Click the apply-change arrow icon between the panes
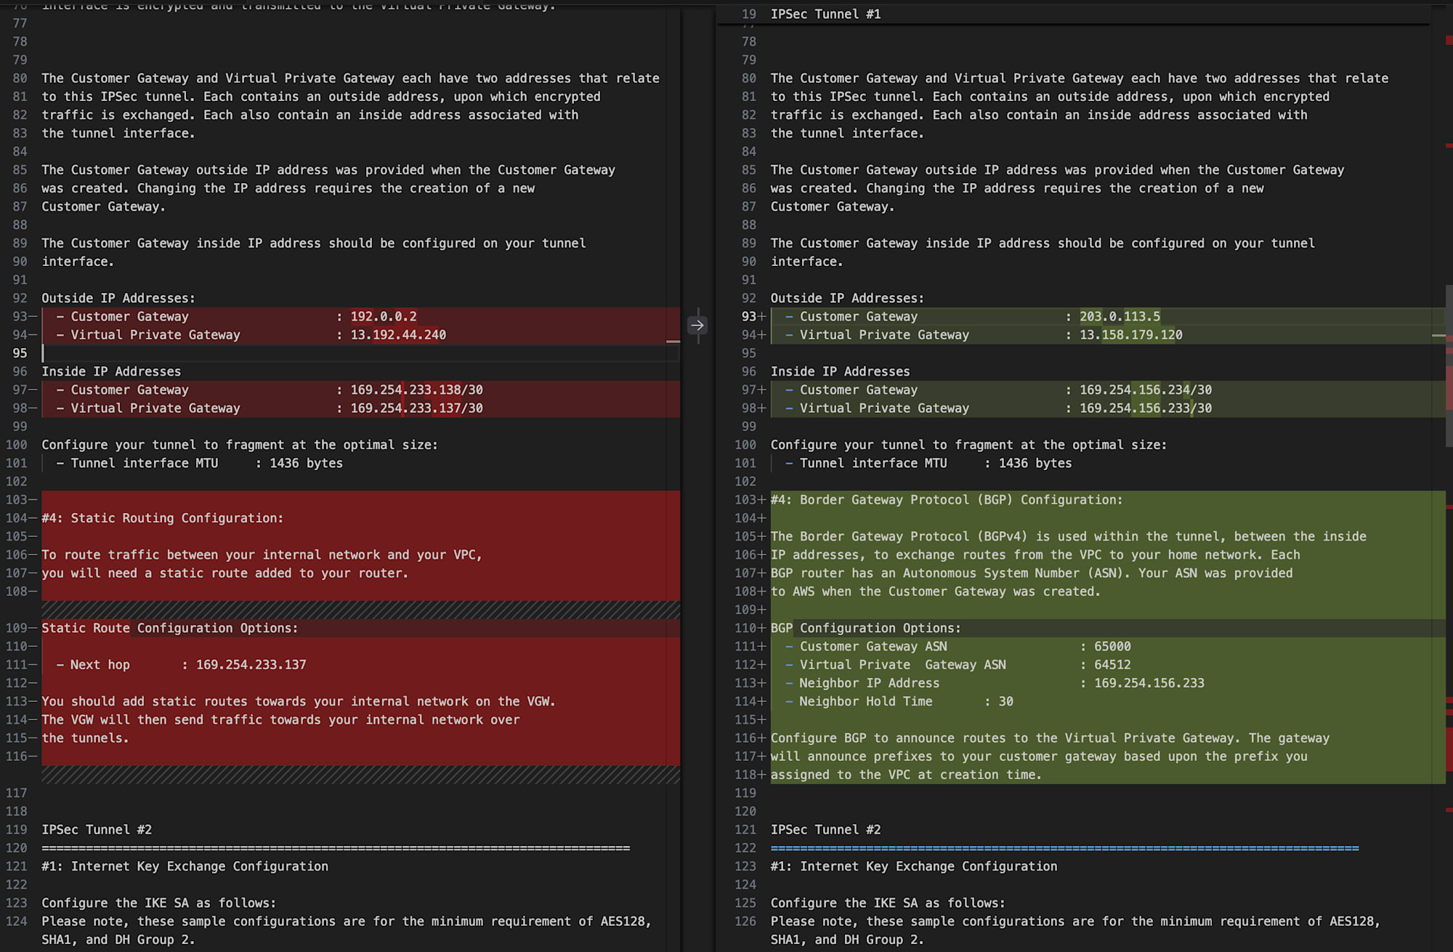This screenshot has height=952, width=1453. 697,326
